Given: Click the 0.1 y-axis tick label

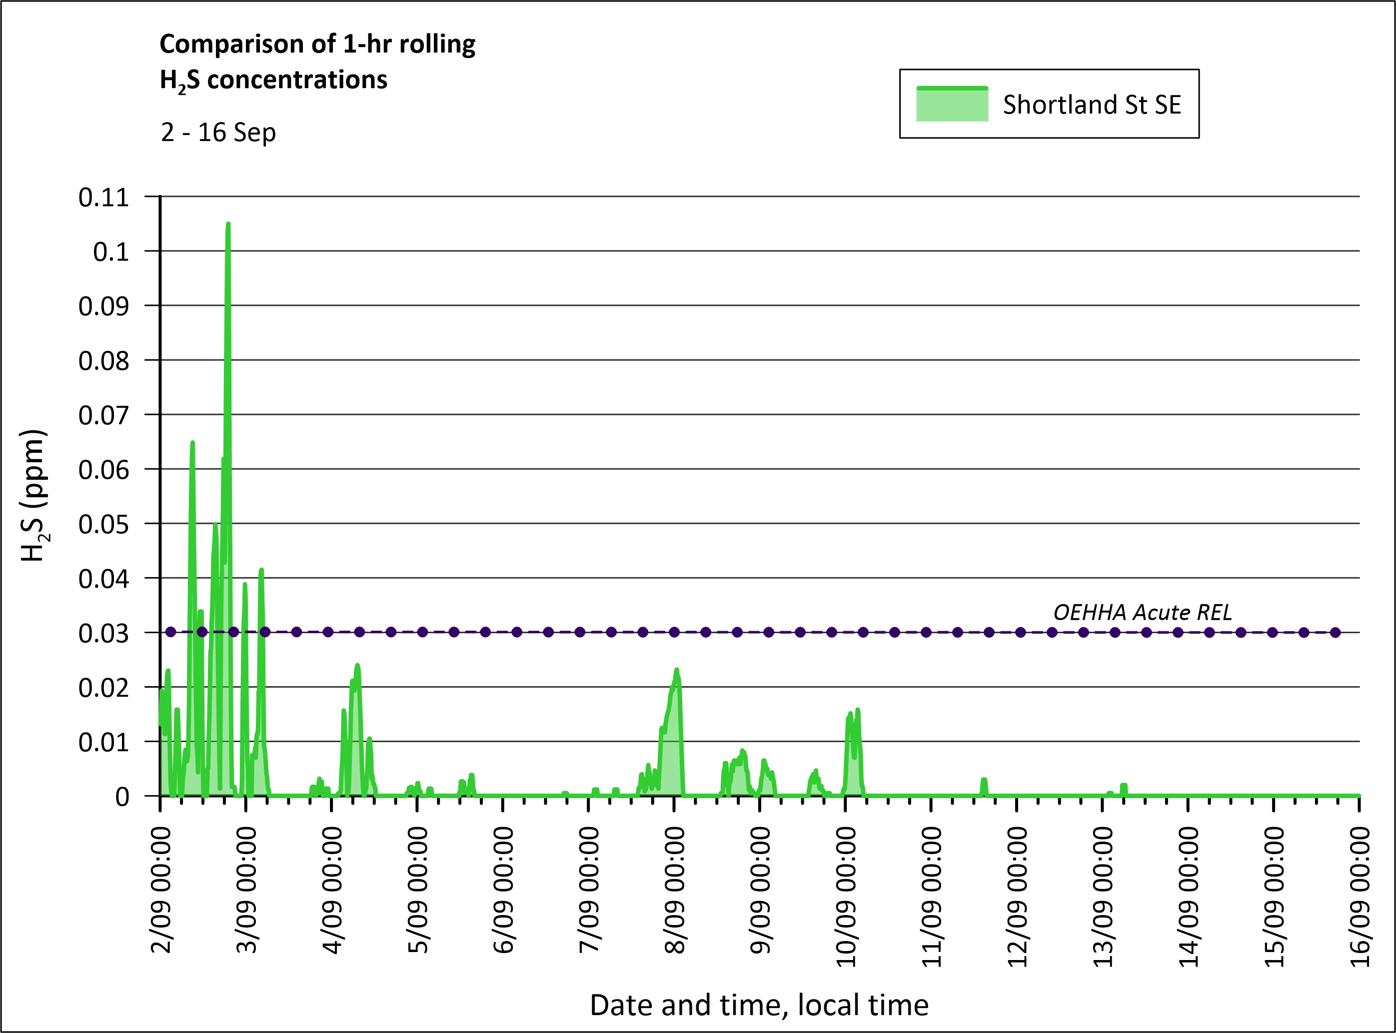Looking at the screenshot, I should coord(110,252).
